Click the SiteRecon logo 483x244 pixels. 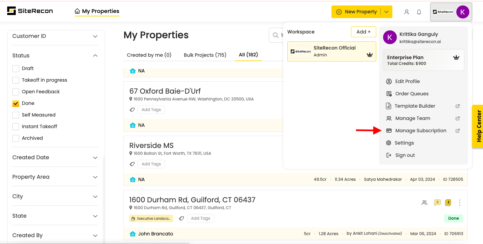[30, 11]
